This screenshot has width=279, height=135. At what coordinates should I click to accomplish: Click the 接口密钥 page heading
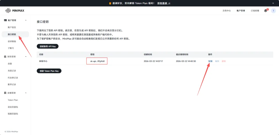[x=43, y=22]
